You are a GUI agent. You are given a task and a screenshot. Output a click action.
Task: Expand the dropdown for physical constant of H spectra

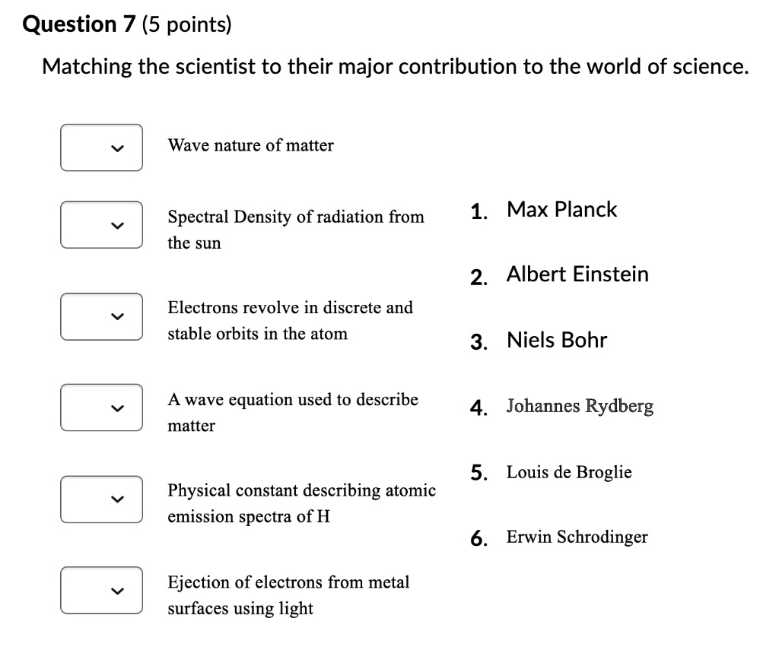click(x=101, y=500)
